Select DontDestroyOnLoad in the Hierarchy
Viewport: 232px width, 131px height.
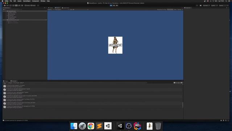[x=13, y=20]
